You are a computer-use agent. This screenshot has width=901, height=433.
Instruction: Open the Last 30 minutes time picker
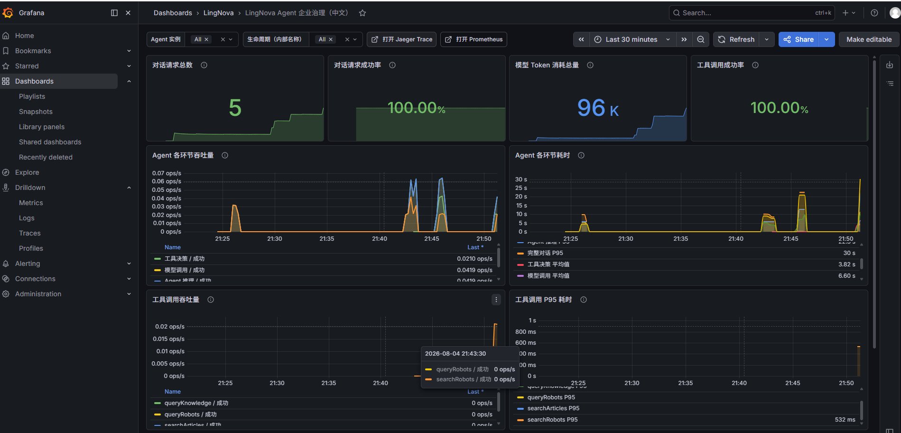coord(632,39)
